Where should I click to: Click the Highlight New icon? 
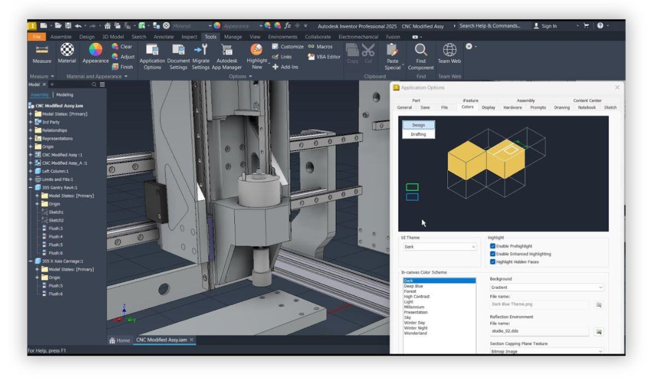pyautogui.click(x=256, y=50)
